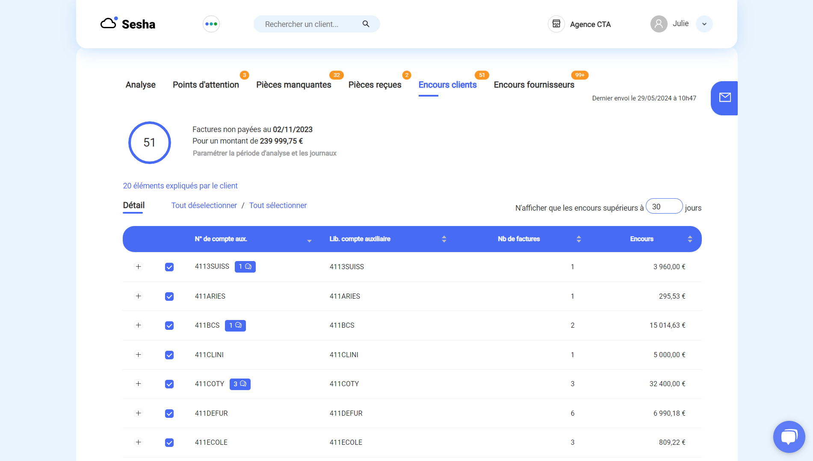Screen dimensions: 813x461
Task: Click the 2 badge on Pièces reçues
Action: point(407,75)
